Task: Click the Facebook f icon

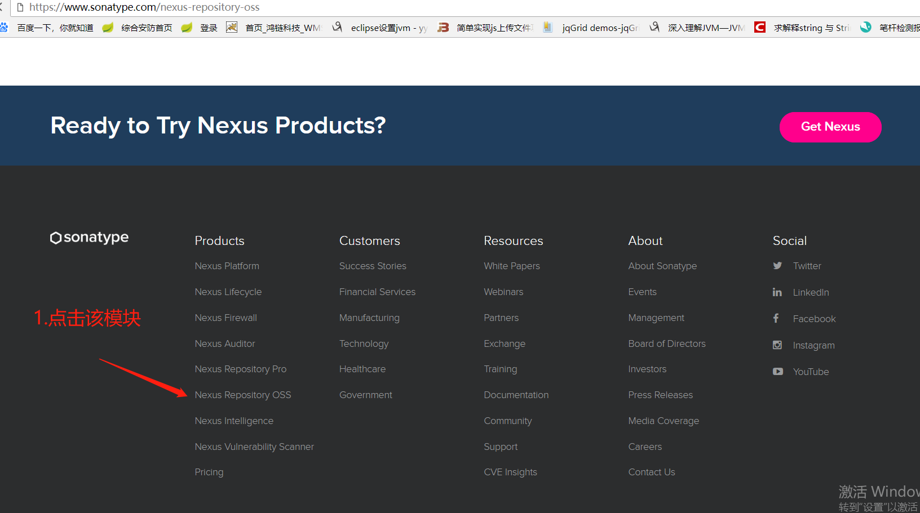Action: [776, 318]
